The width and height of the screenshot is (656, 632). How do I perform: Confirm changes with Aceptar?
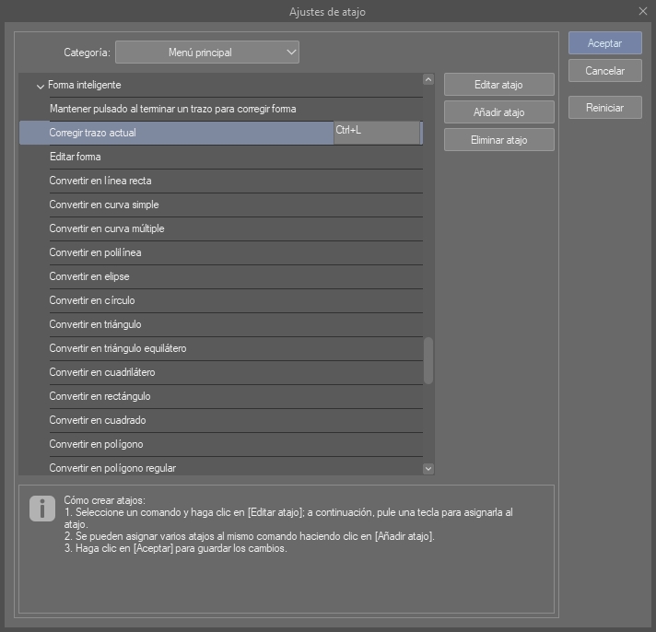point(605,43)
